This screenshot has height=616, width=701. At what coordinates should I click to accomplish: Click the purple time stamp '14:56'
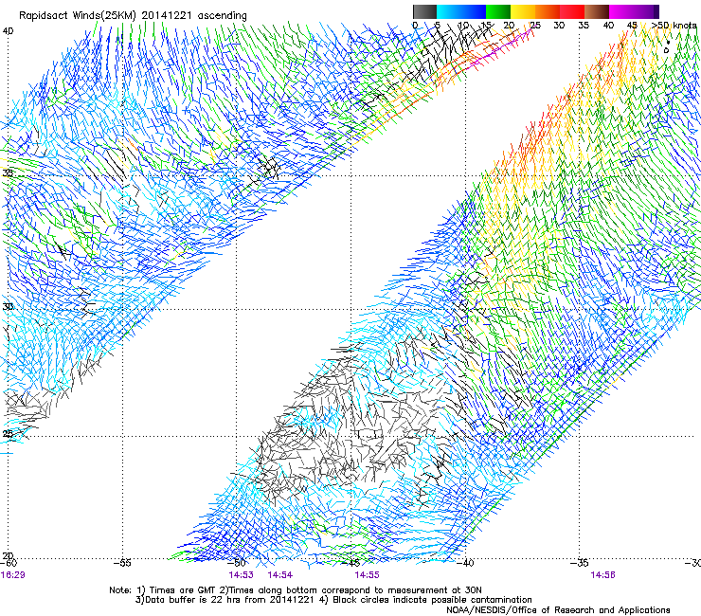(x=602, y=575)
